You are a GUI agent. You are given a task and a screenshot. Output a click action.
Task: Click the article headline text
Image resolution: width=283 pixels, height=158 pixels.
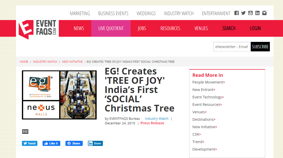coord(139,90)
